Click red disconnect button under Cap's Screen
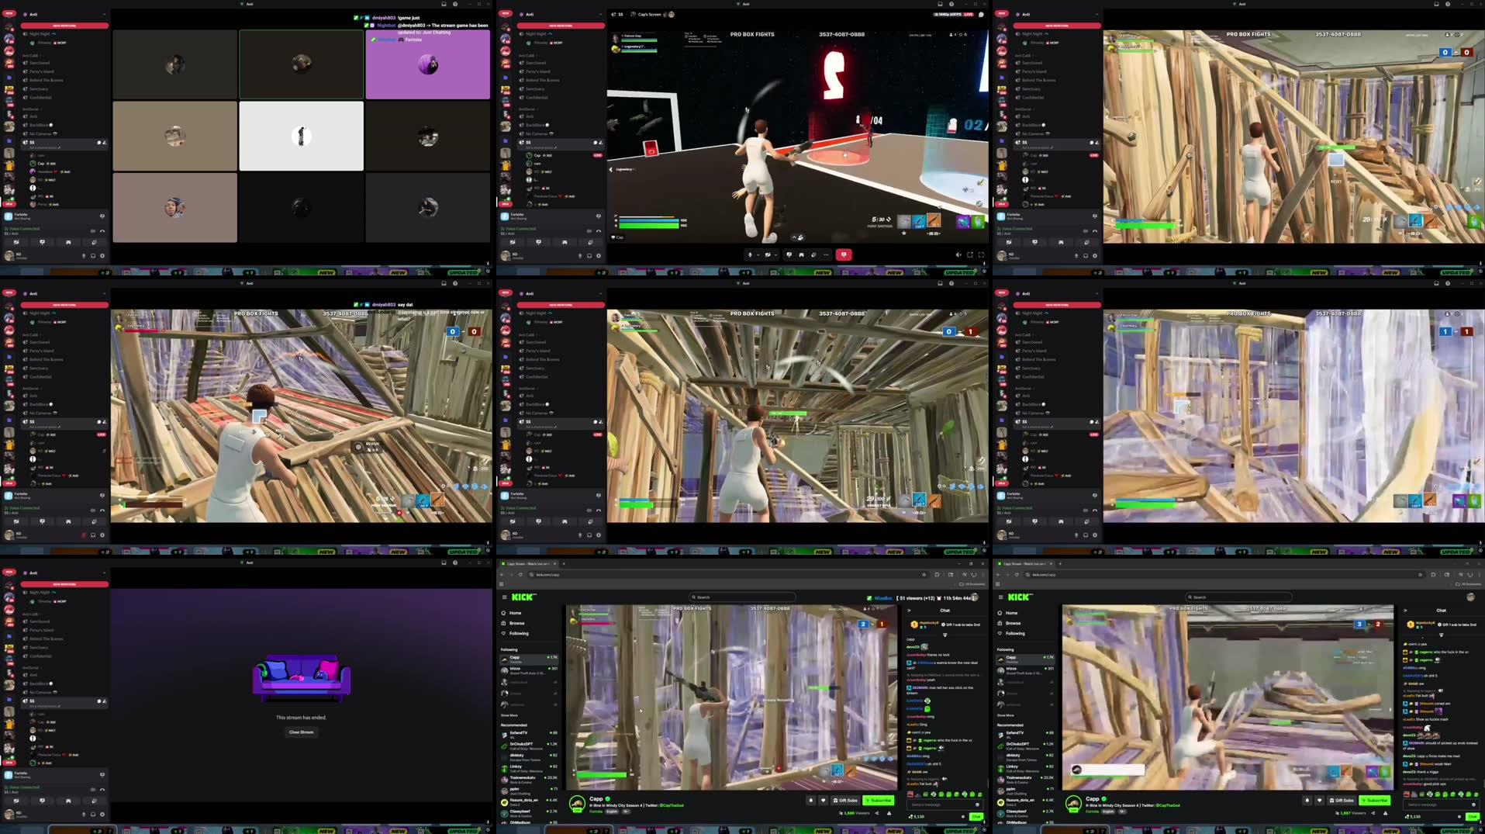This screenshot has width=1485, height=834. pos(844,254)
